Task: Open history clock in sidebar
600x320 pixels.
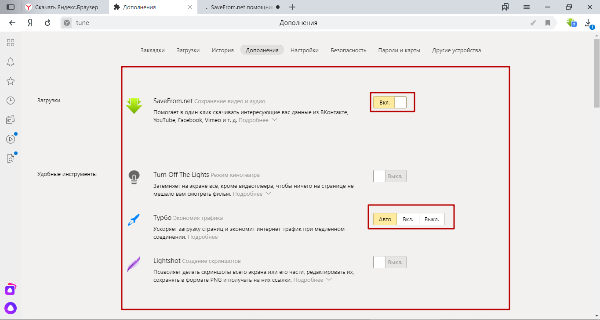Action: pyautogui.click(x=11, y=101)
